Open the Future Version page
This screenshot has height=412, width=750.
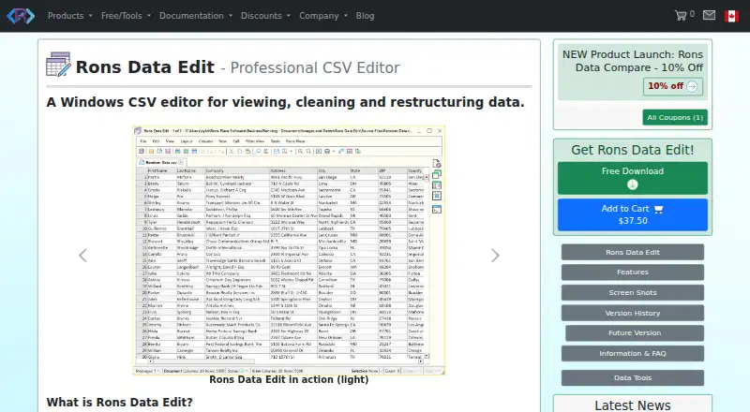point(635,333)
